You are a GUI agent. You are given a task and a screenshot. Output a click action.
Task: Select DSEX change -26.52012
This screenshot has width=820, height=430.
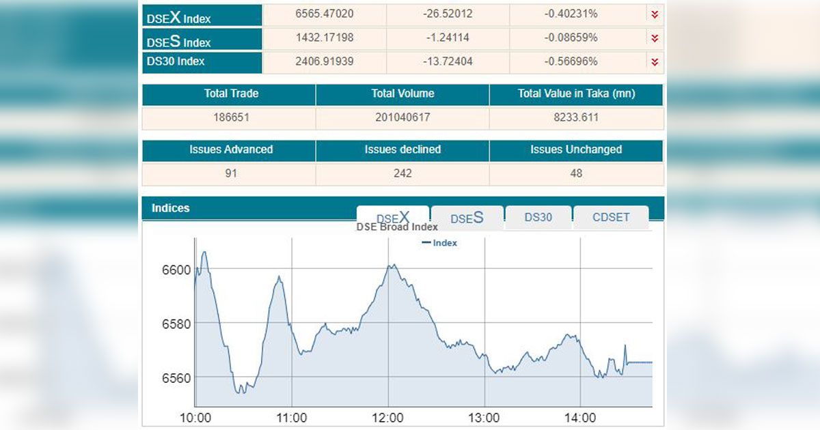[448, 14]
